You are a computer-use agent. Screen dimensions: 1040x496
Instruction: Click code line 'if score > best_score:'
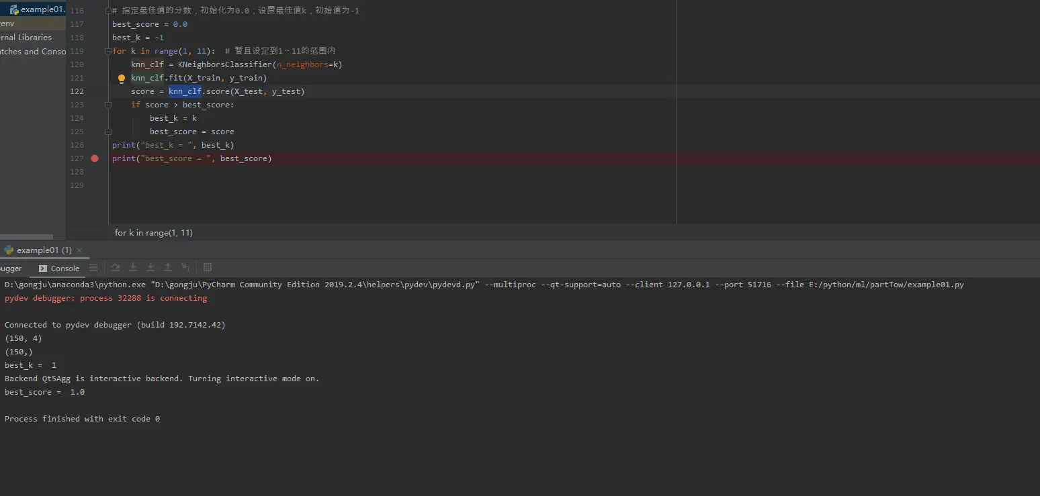click(183, 105)
